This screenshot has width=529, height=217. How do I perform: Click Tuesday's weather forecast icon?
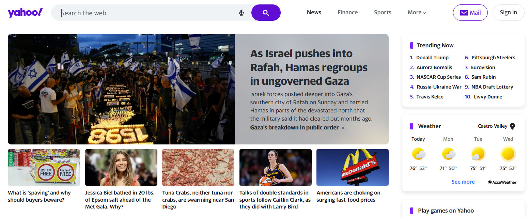478,154
